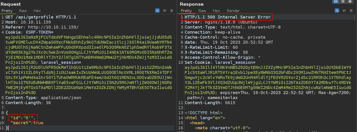Open Response pane hamburger options menu
This screenshot has height=132, width=357.
pyautogui.click(x=351, y=11)
